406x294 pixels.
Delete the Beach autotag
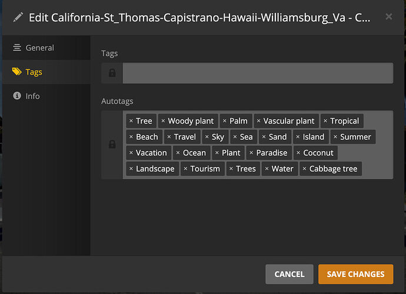pyautogui.click(x=131, y=137)
